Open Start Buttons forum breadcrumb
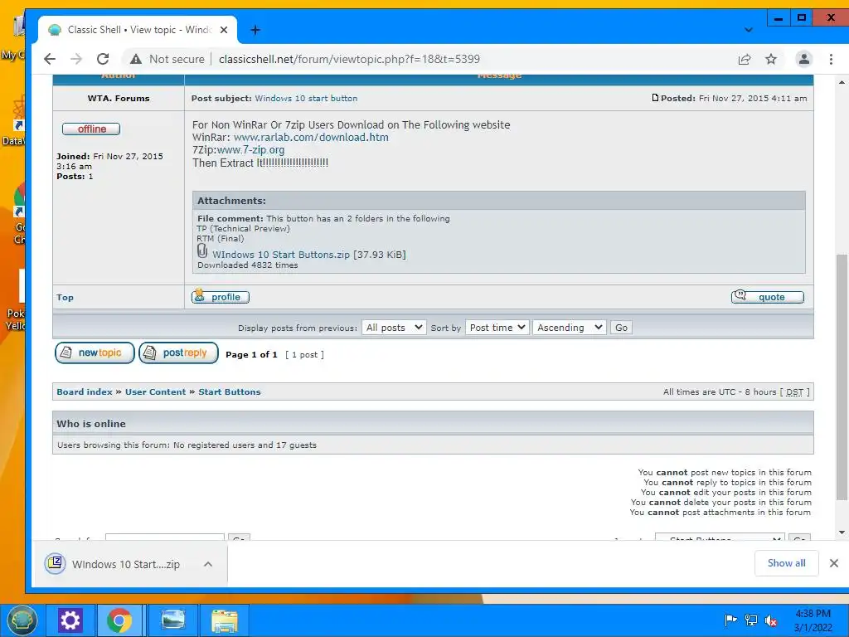 (230, 392)
